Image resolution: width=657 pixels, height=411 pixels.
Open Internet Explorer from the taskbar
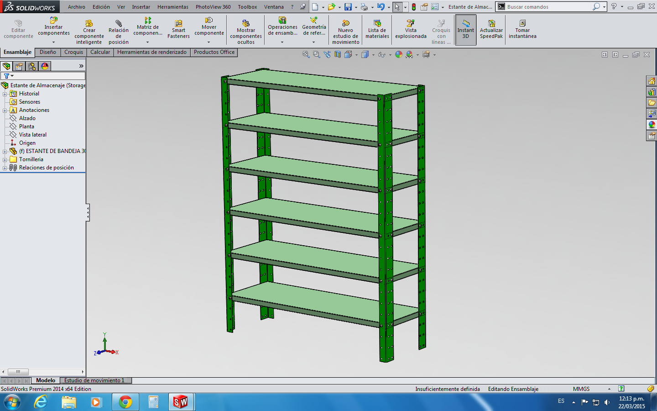coord(41,402)
